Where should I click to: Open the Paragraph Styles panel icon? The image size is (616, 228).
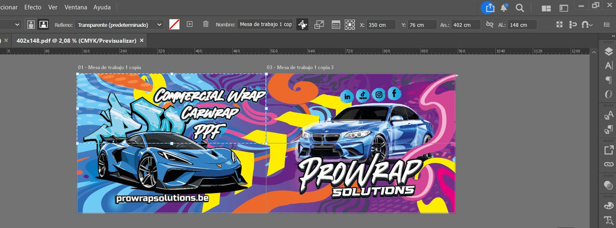[609, 129]
